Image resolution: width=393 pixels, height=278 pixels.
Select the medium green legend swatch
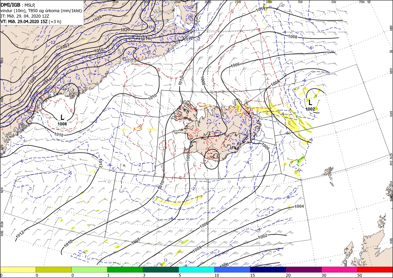tap(125, 269)
